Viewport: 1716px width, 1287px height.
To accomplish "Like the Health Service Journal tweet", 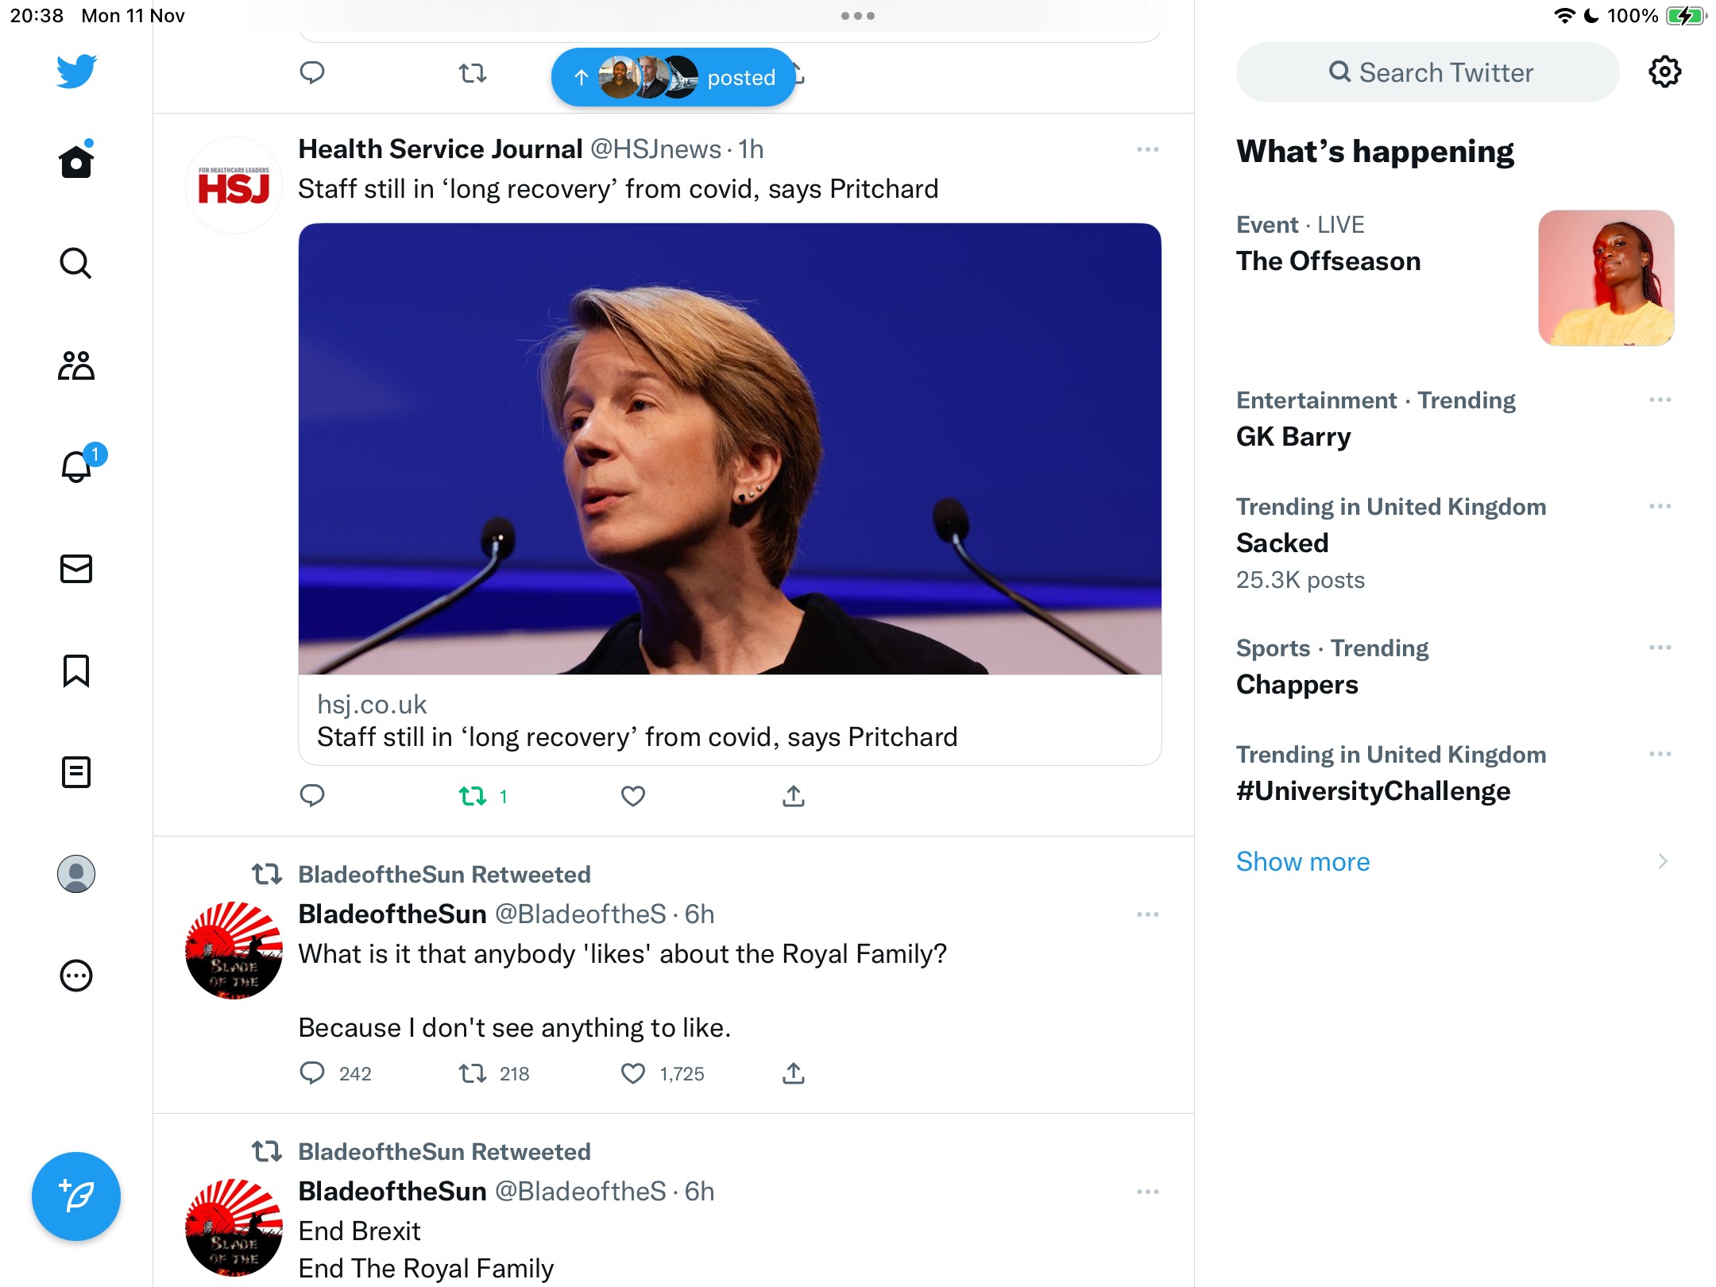I will tap(633, 796).
